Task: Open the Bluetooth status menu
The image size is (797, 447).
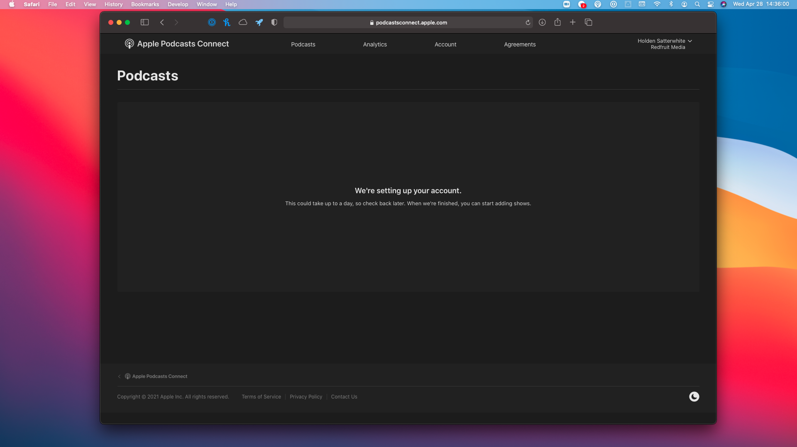Action: point(671,4)
